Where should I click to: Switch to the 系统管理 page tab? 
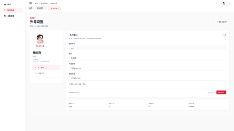(x=40, y=8)
